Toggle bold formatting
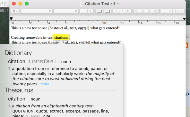Image resolution: width=190 pixels, height=117 pixels. click(x=116, y=11)
